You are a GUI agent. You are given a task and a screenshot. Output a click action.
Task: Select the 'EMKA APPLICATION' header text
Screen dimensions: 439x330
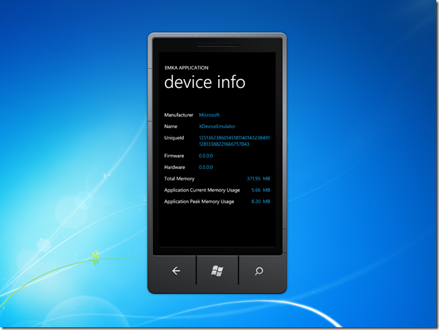tap(187, 67)
